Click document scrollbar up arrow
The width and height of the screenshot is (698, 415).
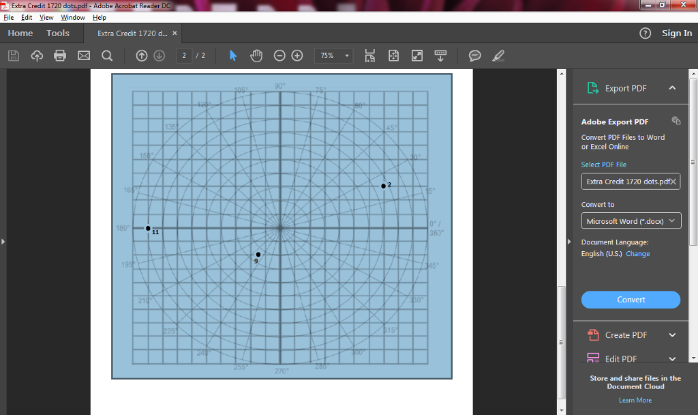(x=562, y=74)
